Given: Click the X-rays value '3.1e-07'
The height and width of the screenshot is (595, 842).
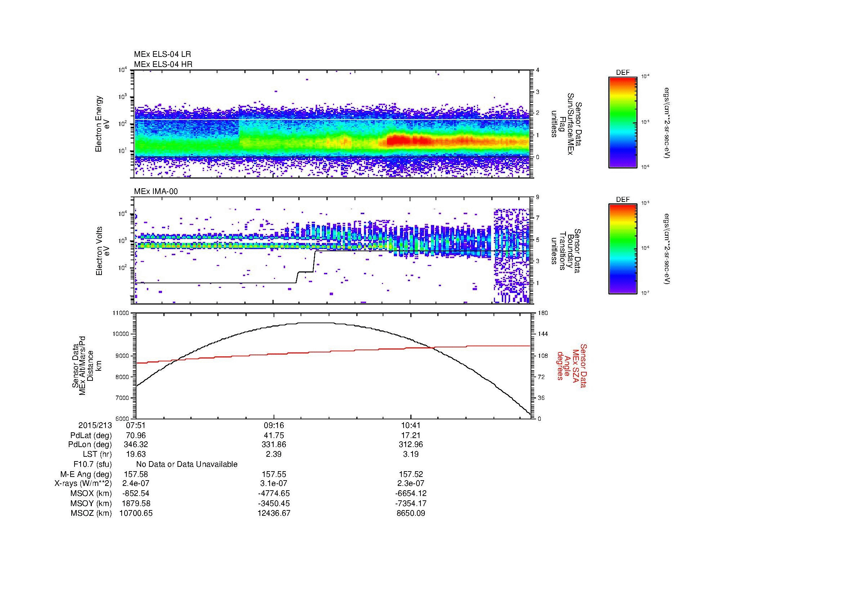Looking at the screenshot, I should 274,483.
